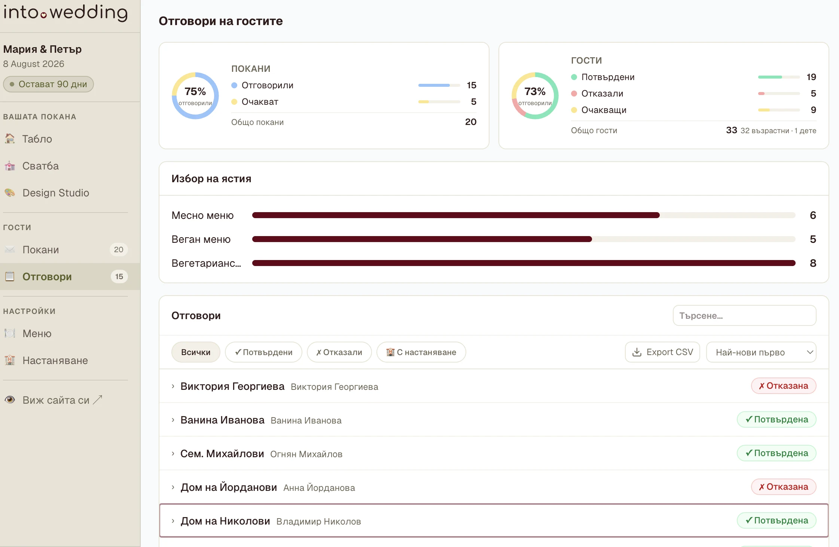Open the Настаняване hotel icon
The width and height of the screenshot is (839, 547).
pos(10,360)
